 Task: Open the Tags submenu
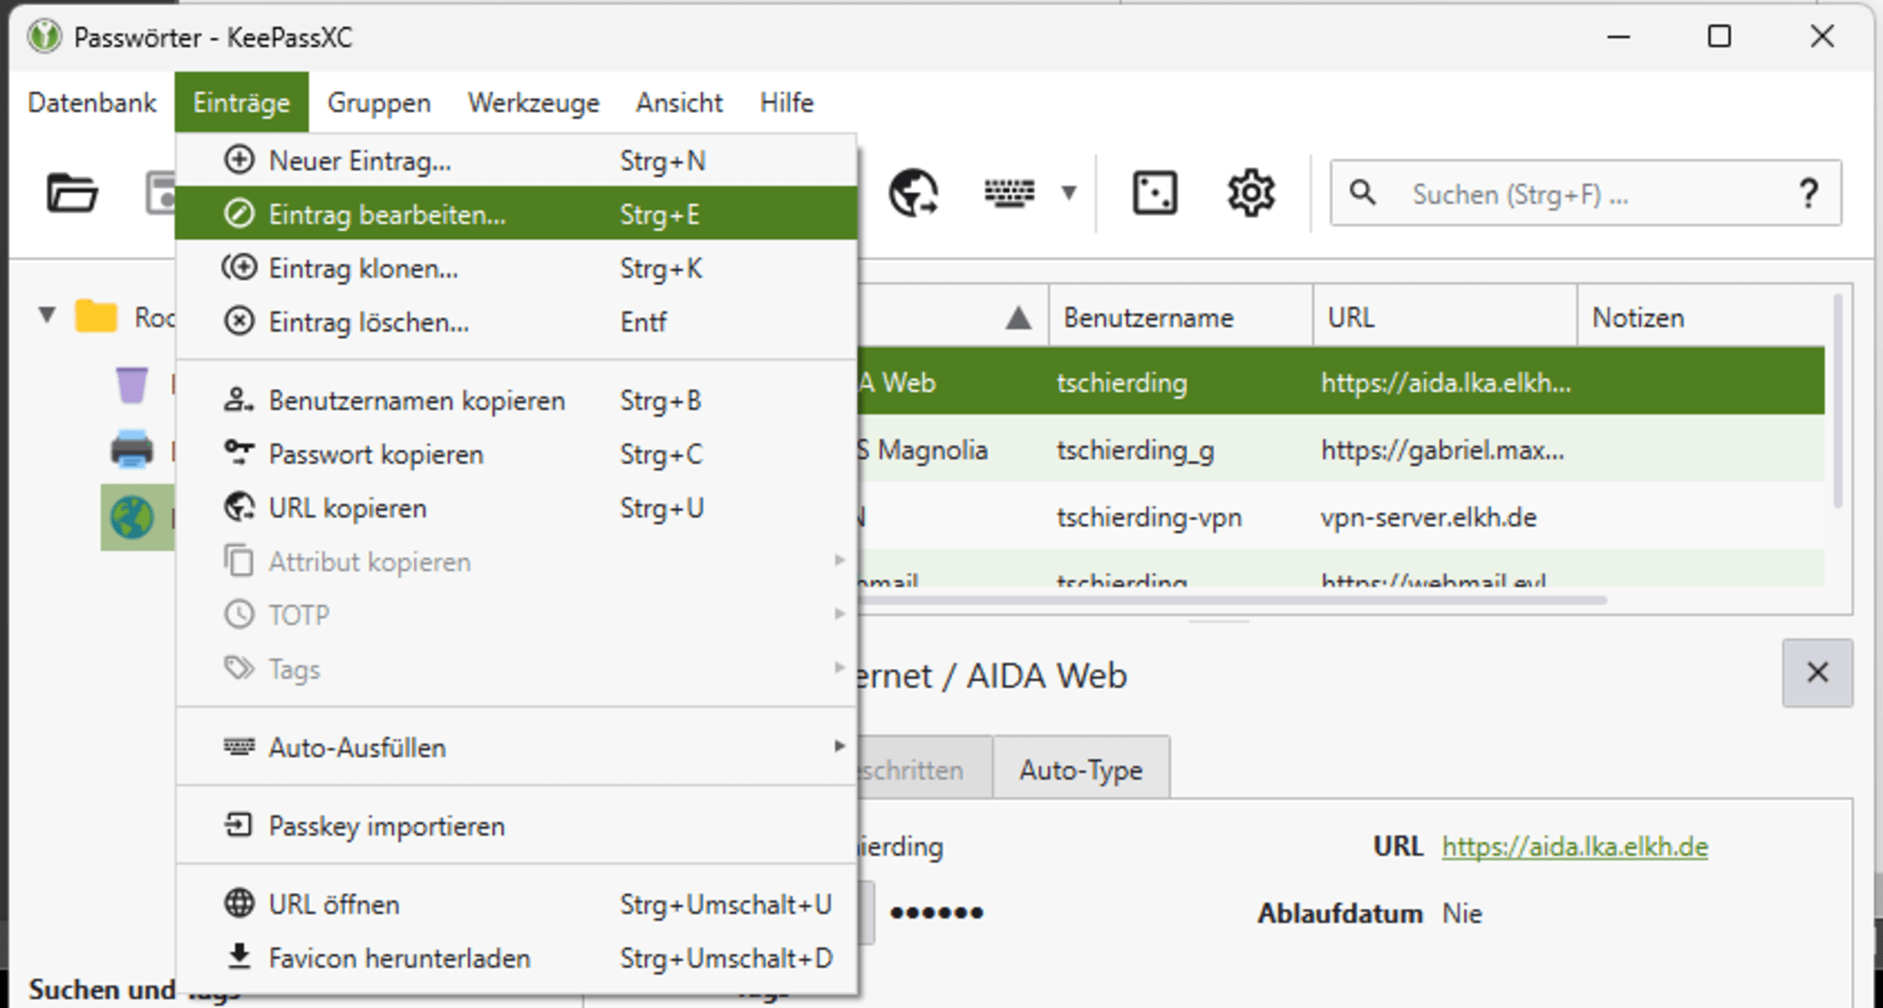click(516, 669)
